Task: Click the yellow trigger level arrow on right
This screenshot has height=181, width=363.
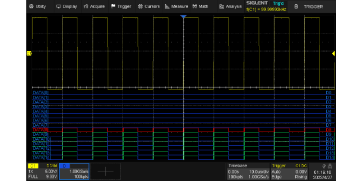Action: click(333, 53)
